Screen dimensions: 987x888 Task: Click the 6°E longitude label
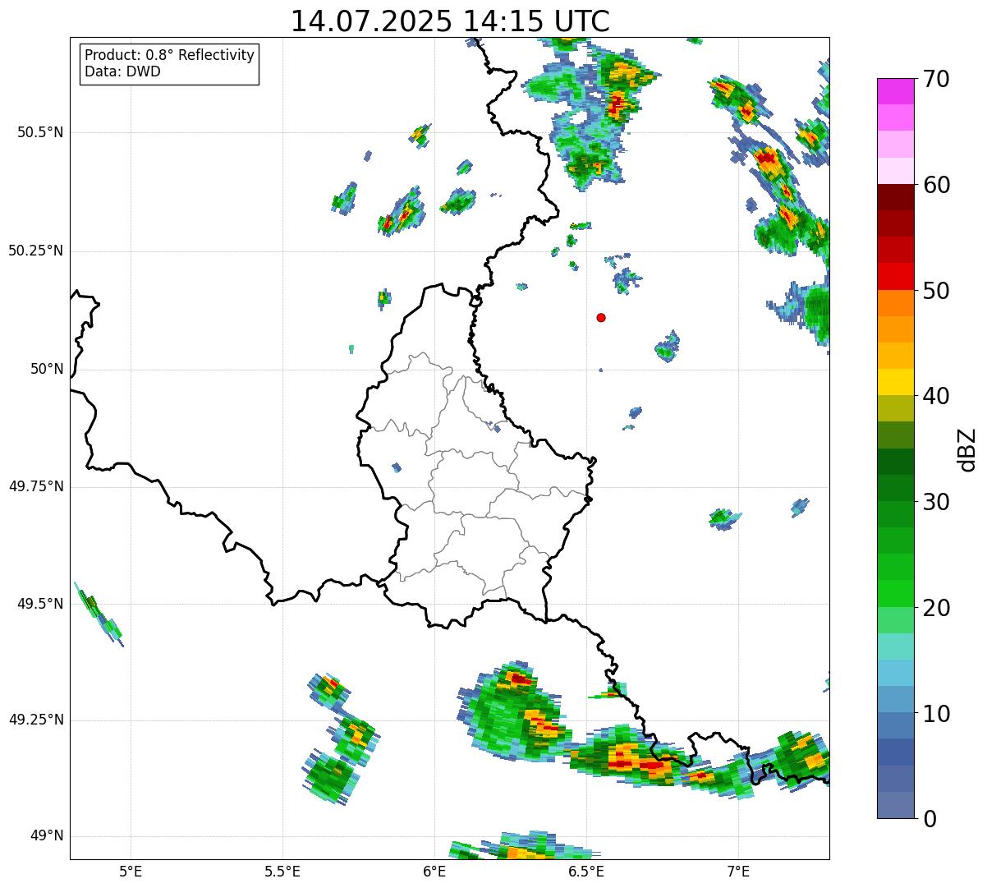click(x=434, y=871)
